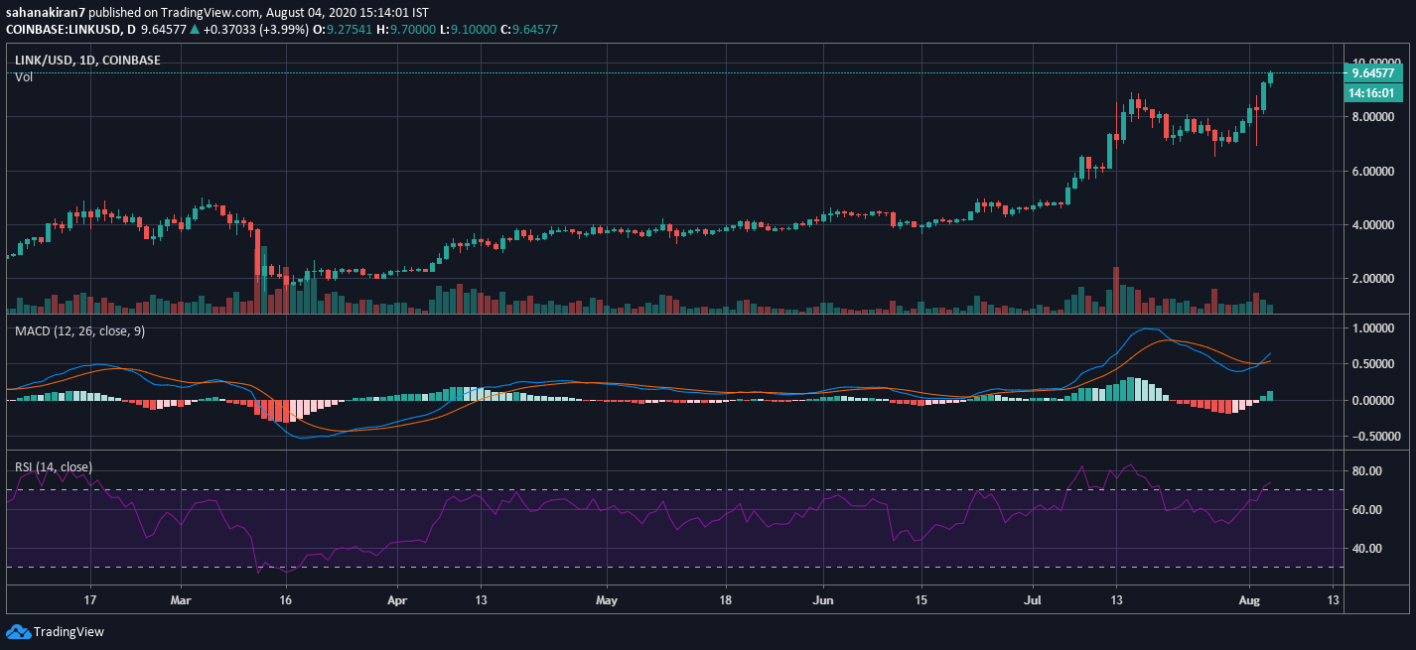Click the '2.00000' price axis label

[1374, 278]
